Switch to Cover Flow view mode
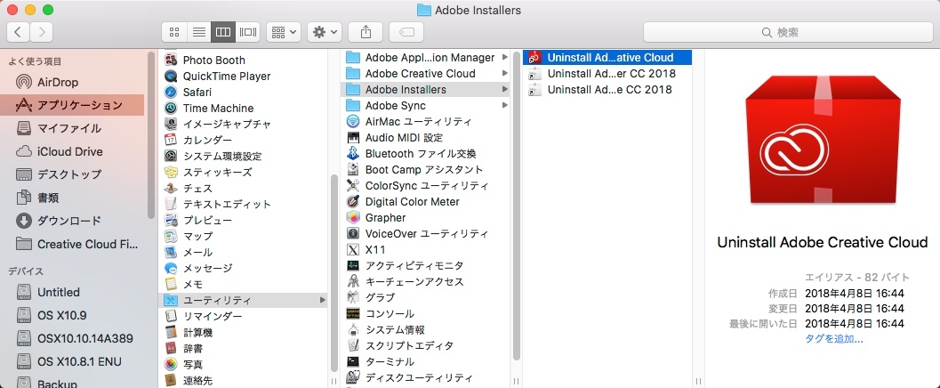This screenshot has width=940, height=388. pyautogui.click(x=247, y=32)
